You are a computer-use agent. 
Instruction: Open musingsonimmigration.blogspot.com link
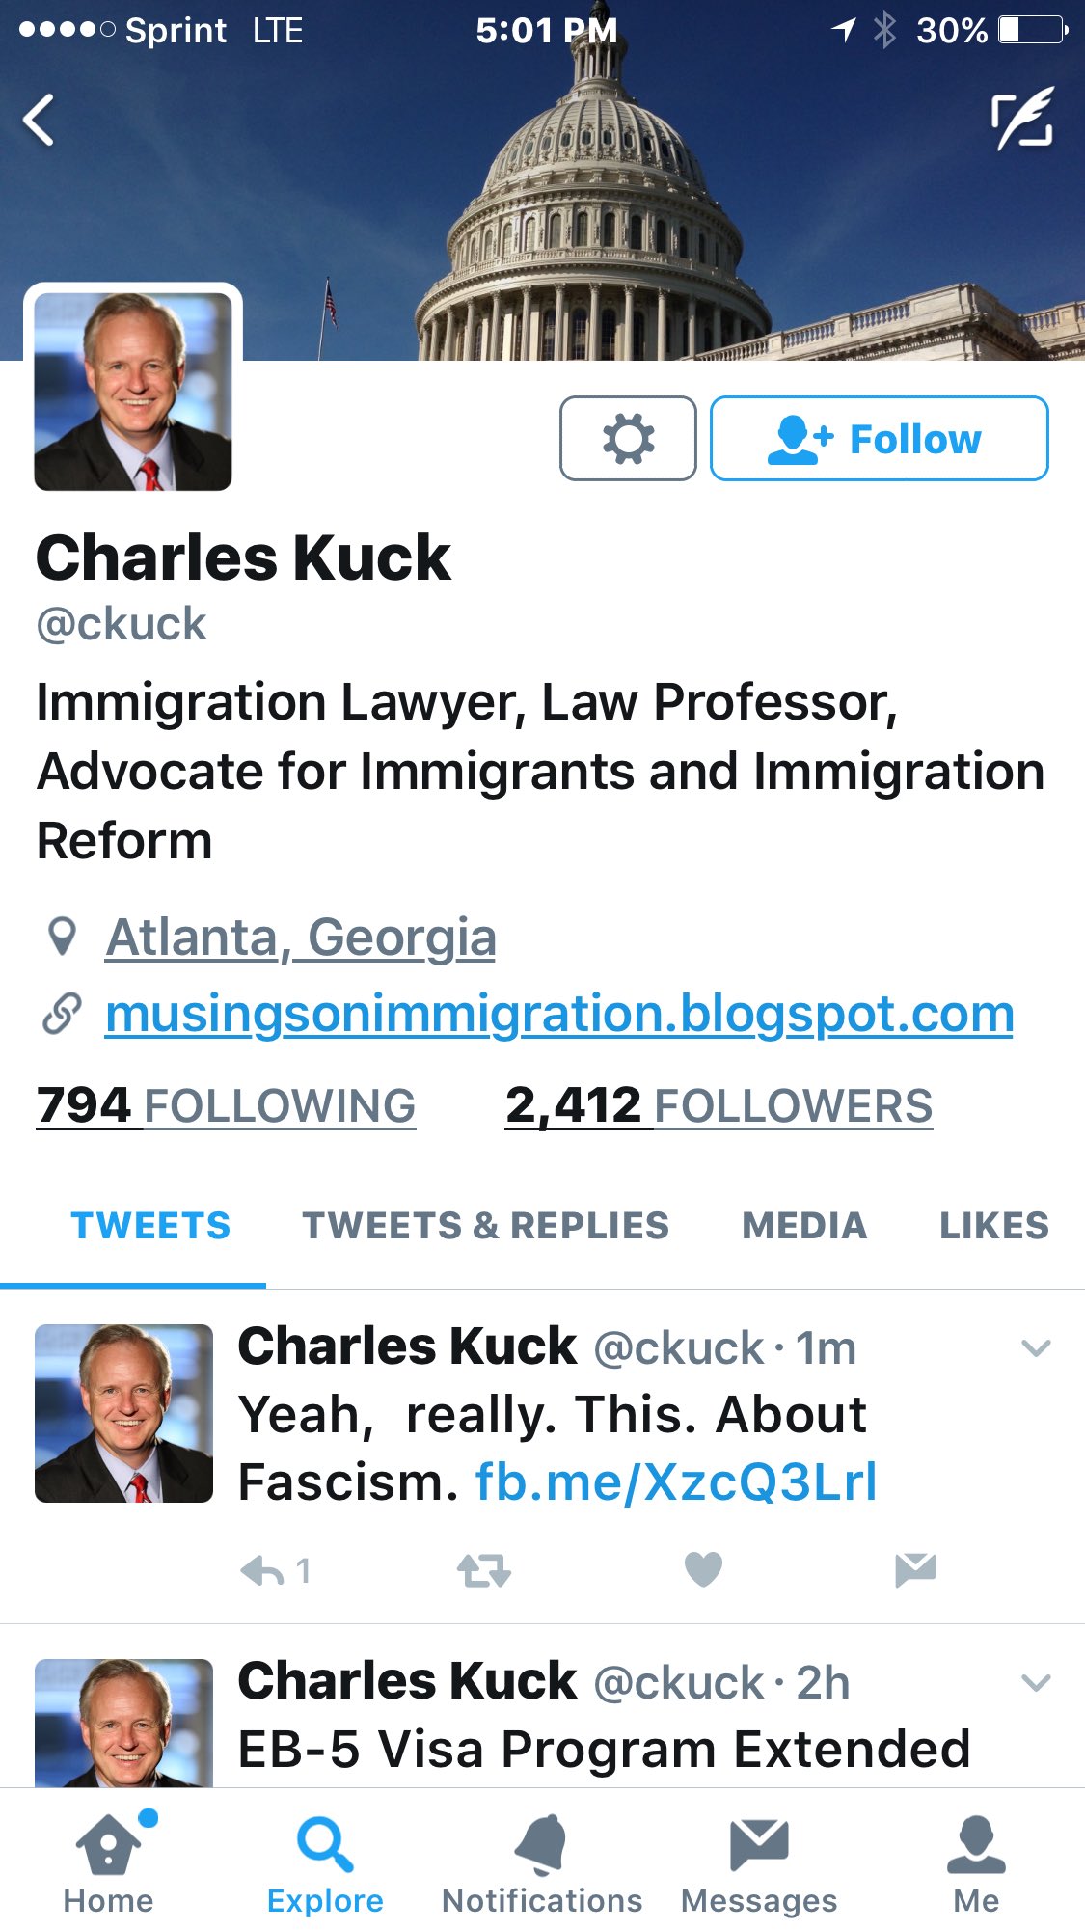559,1015
